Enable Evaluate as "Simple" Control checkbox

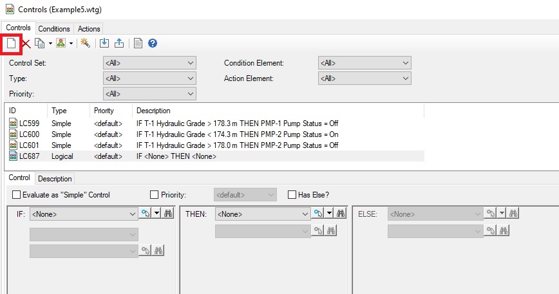[16, 195]
